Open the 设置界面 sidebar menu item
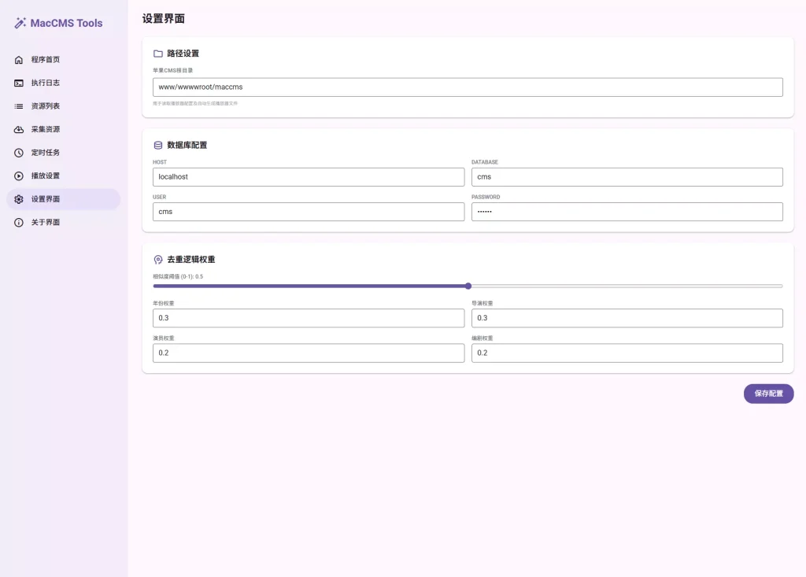This screenshot has height=577, width=806. pyautogui.click(x=63, y=199)
